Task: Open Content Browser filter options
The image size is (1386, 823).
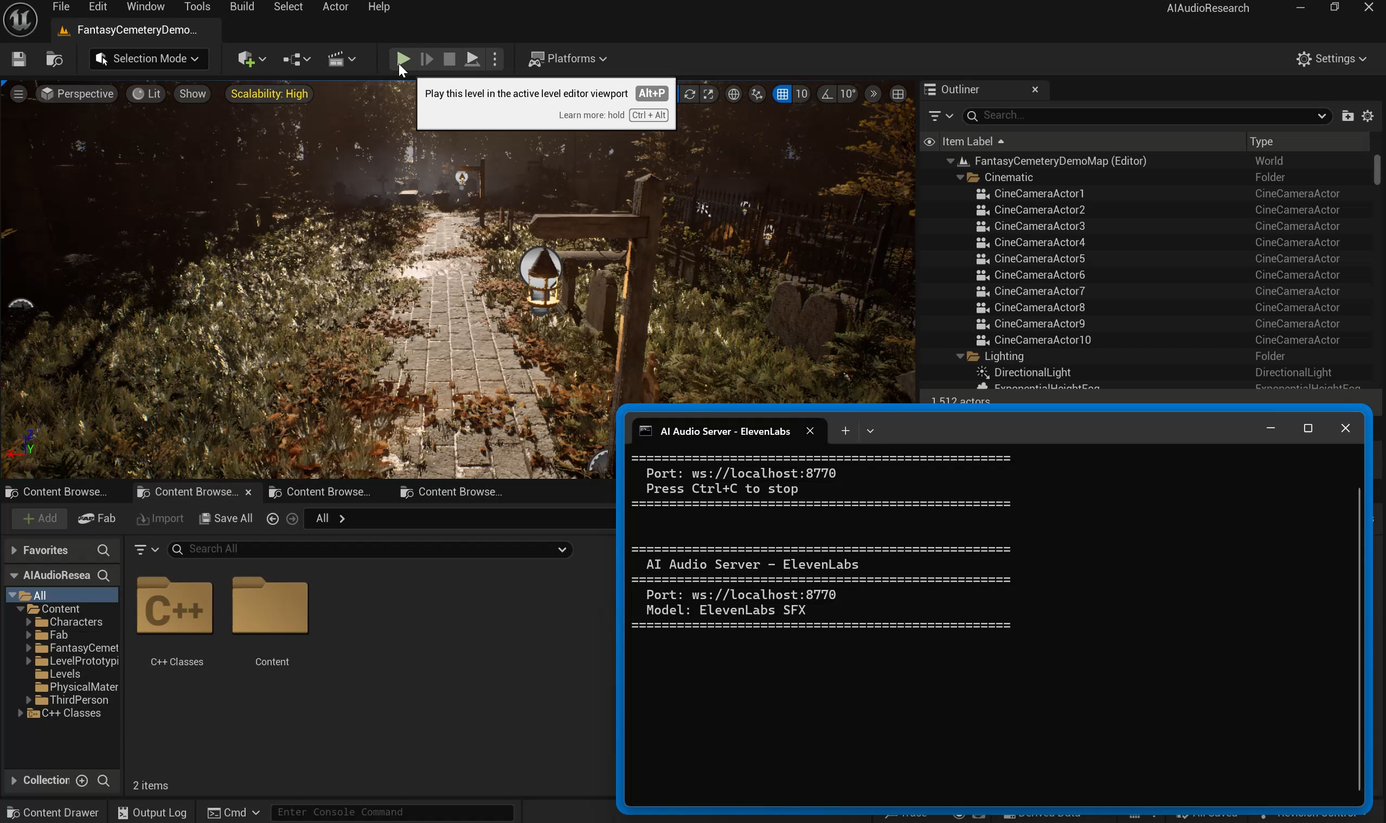Action: click(x=146, y=550)
